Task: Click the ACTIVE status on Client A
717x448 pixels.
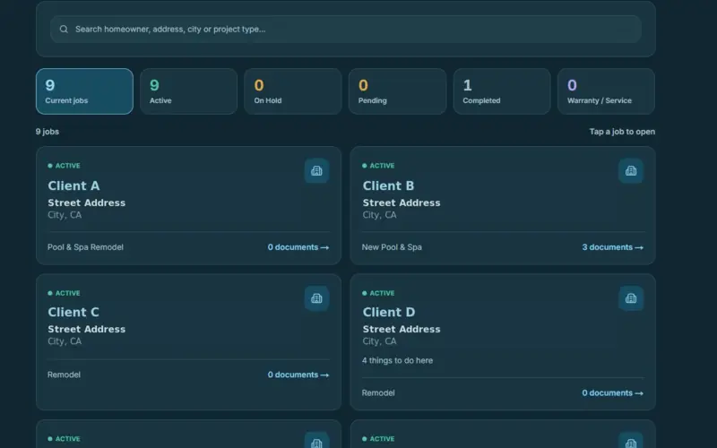Action: coord(64,166)
